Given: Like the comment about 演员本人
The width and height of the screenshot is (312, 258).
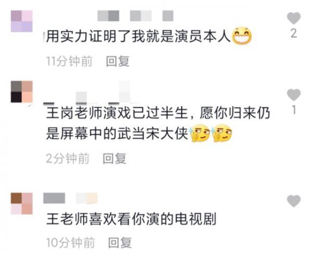Looking at the screenshot, I should point(294,18).
